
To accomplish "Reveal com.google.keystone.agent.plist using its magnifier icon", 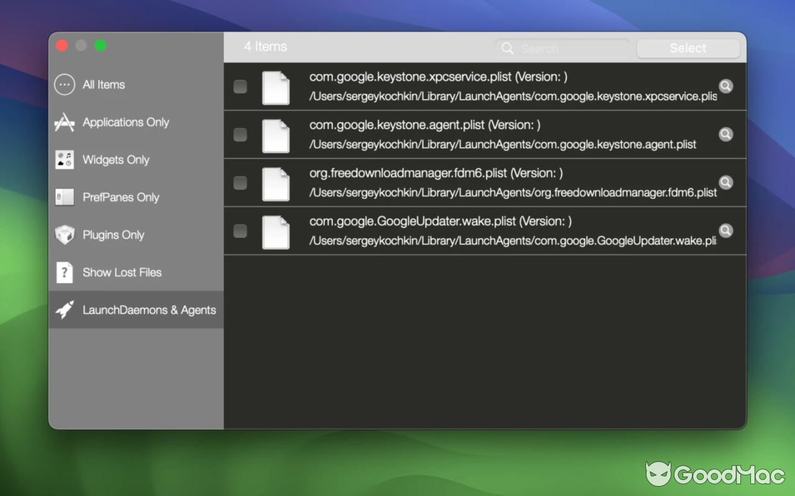I will click(x=725, y=134).
